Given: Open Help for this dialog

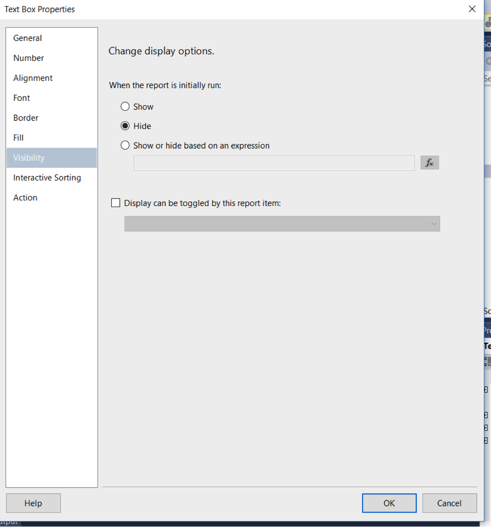Looking at the screenshot, I should 33,503.
